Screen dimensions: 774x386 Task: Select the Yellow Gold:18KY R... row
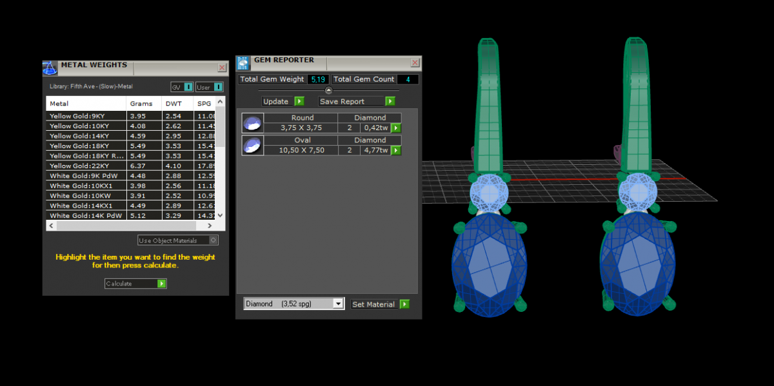click(130, 156)
